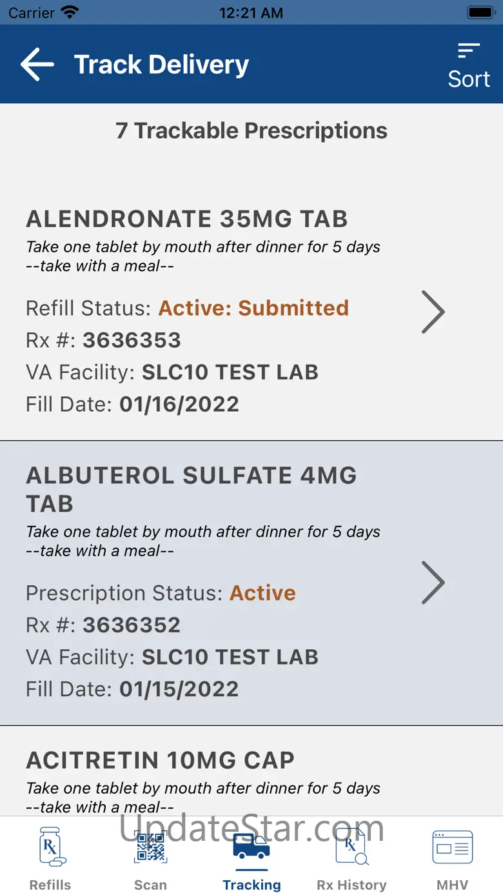Image resolution: width=503 pixels, height=895 pixels.
Task: Open the Sort options icon
Action: (469, 50)
